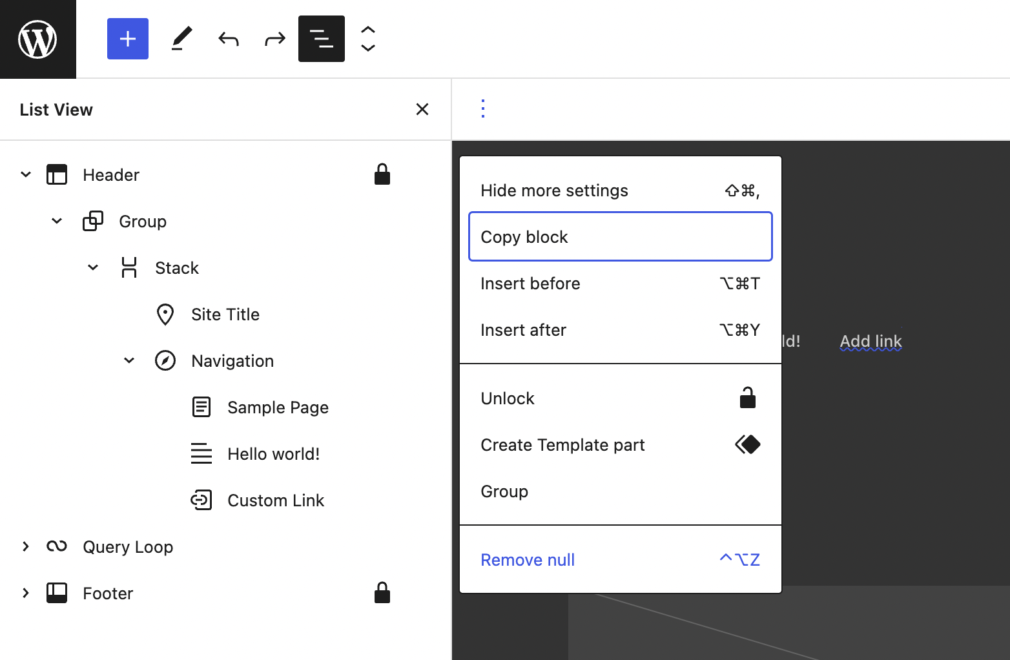Click the Query Loop icon
Image resolution: width=1010 pixels, height=660 pixels.
click(x=57, y=546)
